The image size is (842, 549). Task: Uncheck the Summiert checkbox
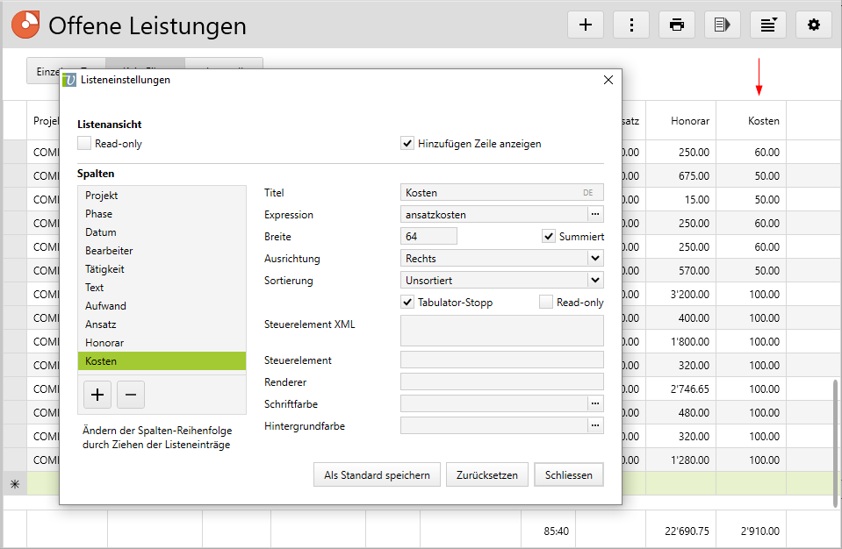(x=549, y=236)
